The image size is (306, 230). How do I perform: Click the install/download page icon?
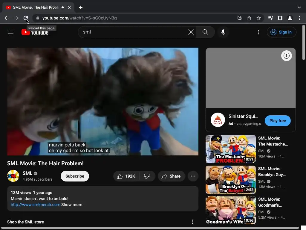239,18
